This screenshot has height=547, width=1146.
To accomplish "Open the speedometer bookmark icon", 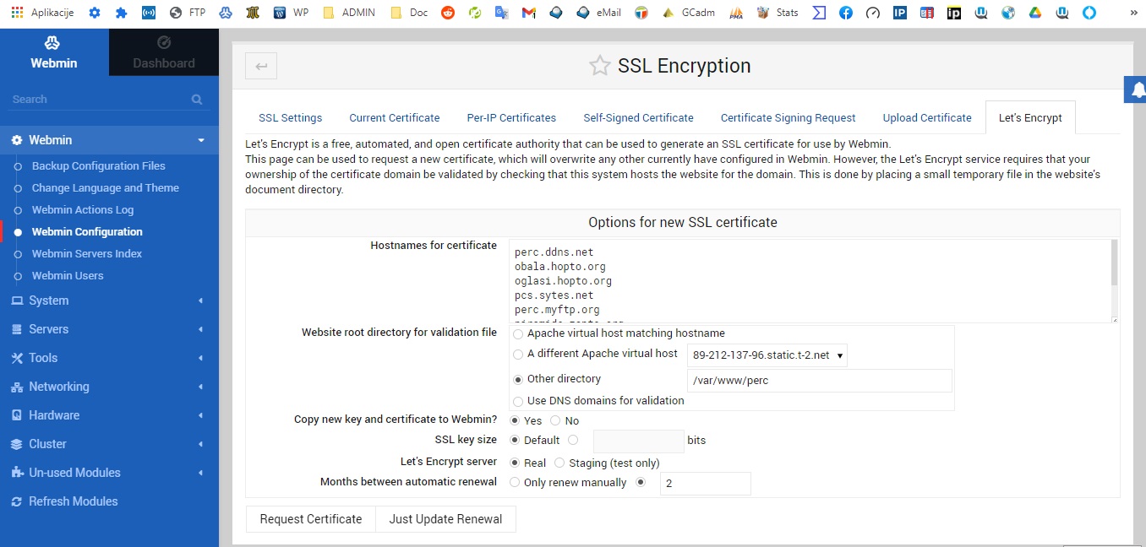I will tap(873, 13).
